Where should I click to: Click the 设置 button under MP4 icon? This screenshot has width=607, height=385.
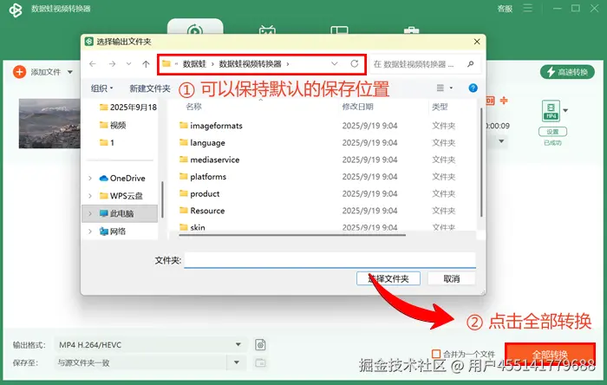click(552, 132)
